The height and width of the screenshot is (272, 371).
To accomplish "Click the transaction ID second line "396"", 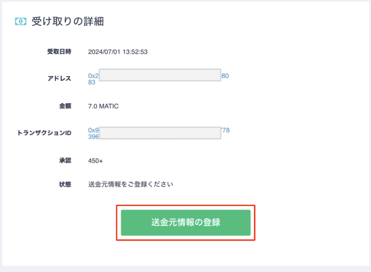I will point(93,137).
